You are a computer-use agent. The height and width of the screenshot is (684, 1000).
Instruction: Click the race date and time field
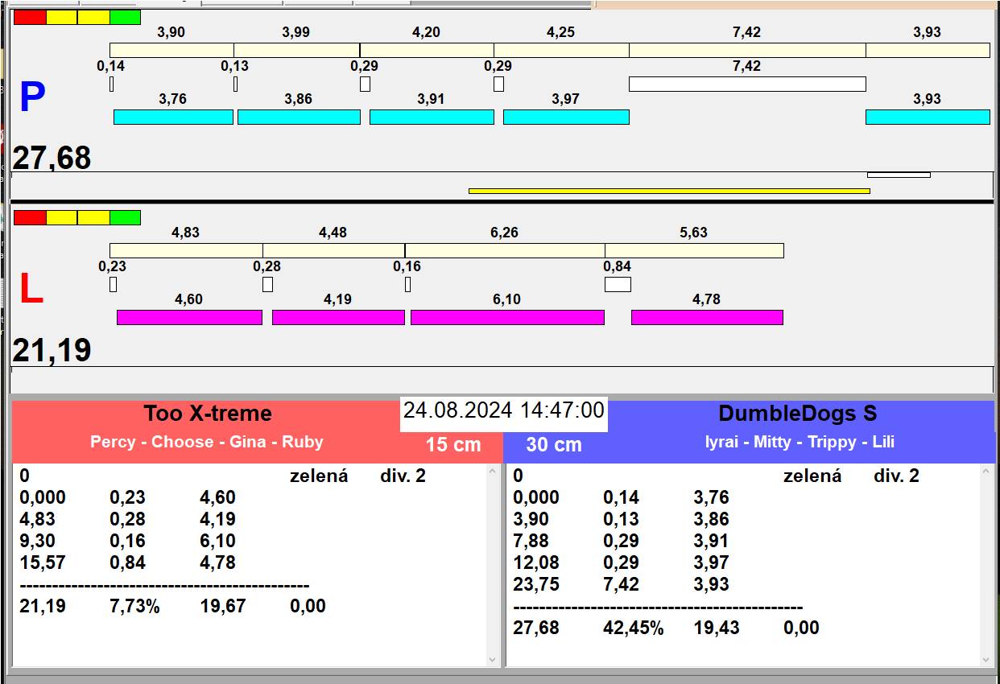[x=503, y=410]
